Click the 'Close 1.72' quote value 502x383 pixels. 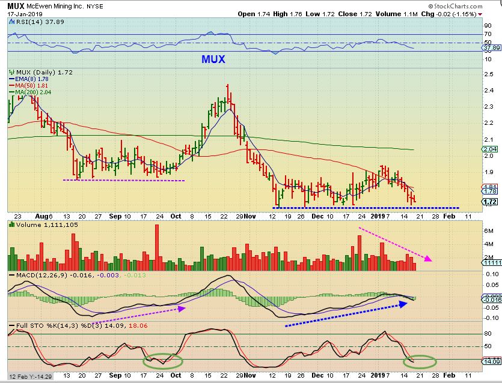(355, 14)
